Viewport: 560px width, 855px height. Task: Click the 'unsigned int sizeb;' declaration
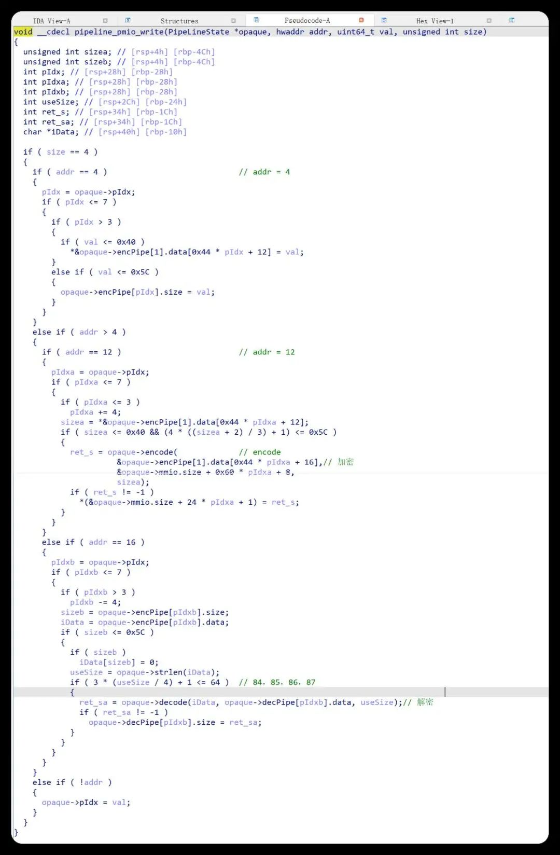pos(67,62)
